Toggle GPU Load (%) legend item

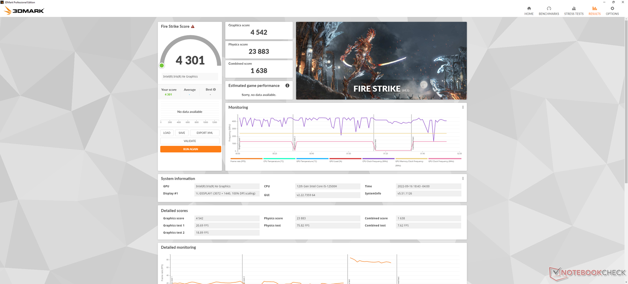click(345, 160)
